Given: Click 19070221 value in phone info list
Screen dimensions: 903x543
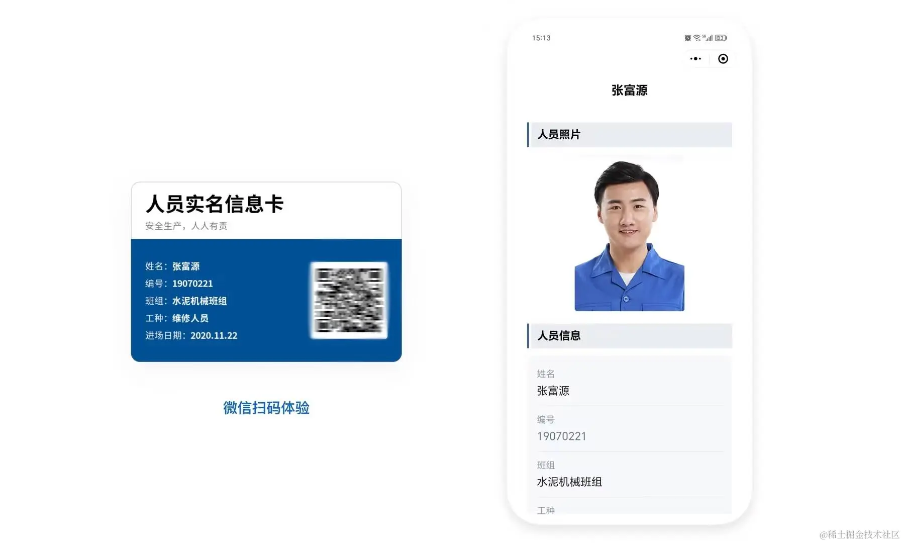Looking at the screenshot, I should click(561, 436).
